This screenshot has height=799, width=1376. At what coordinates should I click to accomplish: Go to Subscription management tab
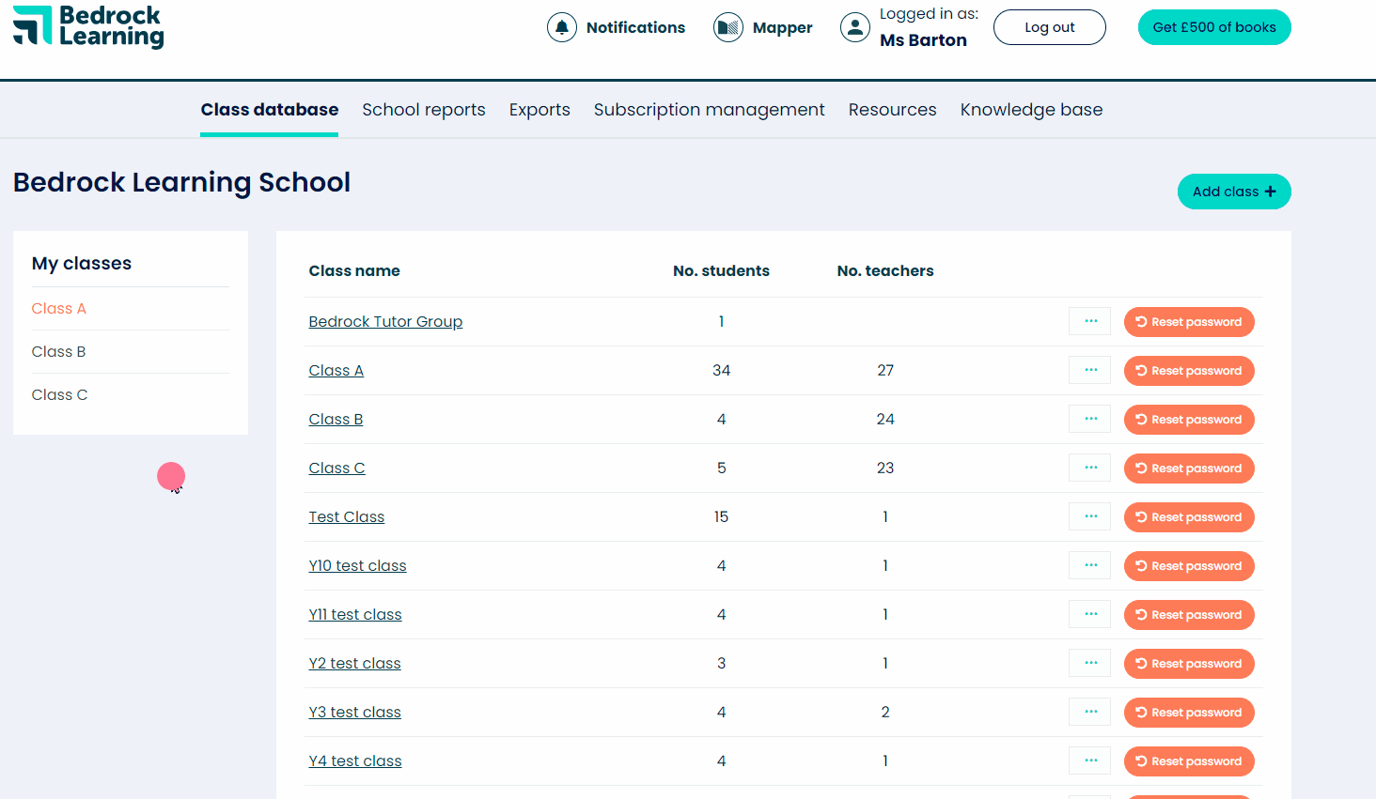[710, 110]
